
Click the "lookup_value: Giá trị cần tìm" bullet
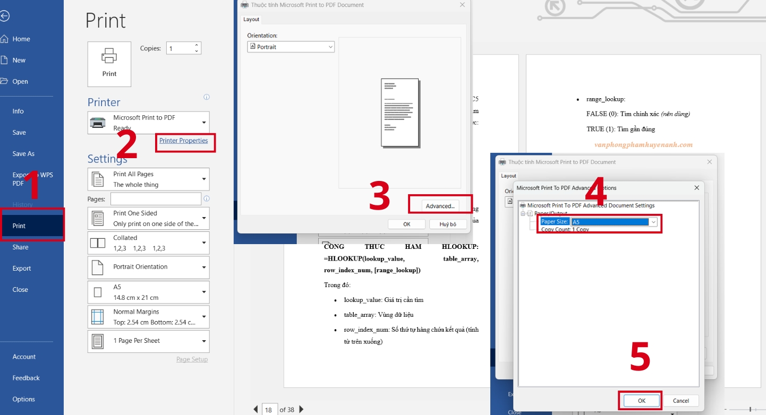point(384,300)
